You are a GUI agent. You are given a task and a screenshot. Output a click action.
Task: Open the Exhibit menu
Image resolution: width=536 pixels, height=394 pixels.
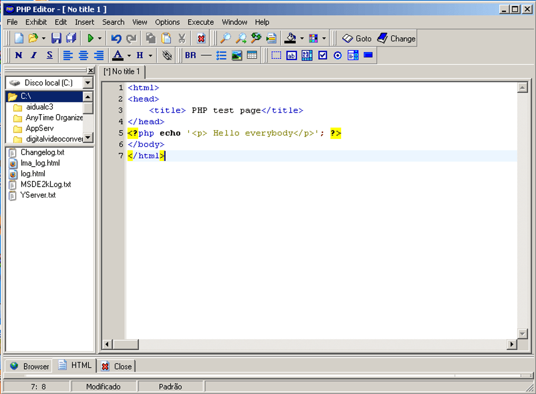point(36,22)
